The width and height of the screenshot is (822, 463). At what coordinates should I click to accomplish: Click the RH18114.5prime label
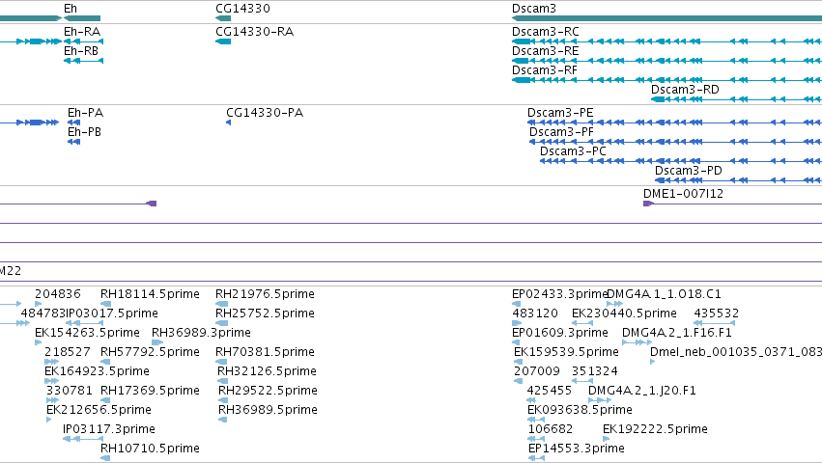pos(150,294)
